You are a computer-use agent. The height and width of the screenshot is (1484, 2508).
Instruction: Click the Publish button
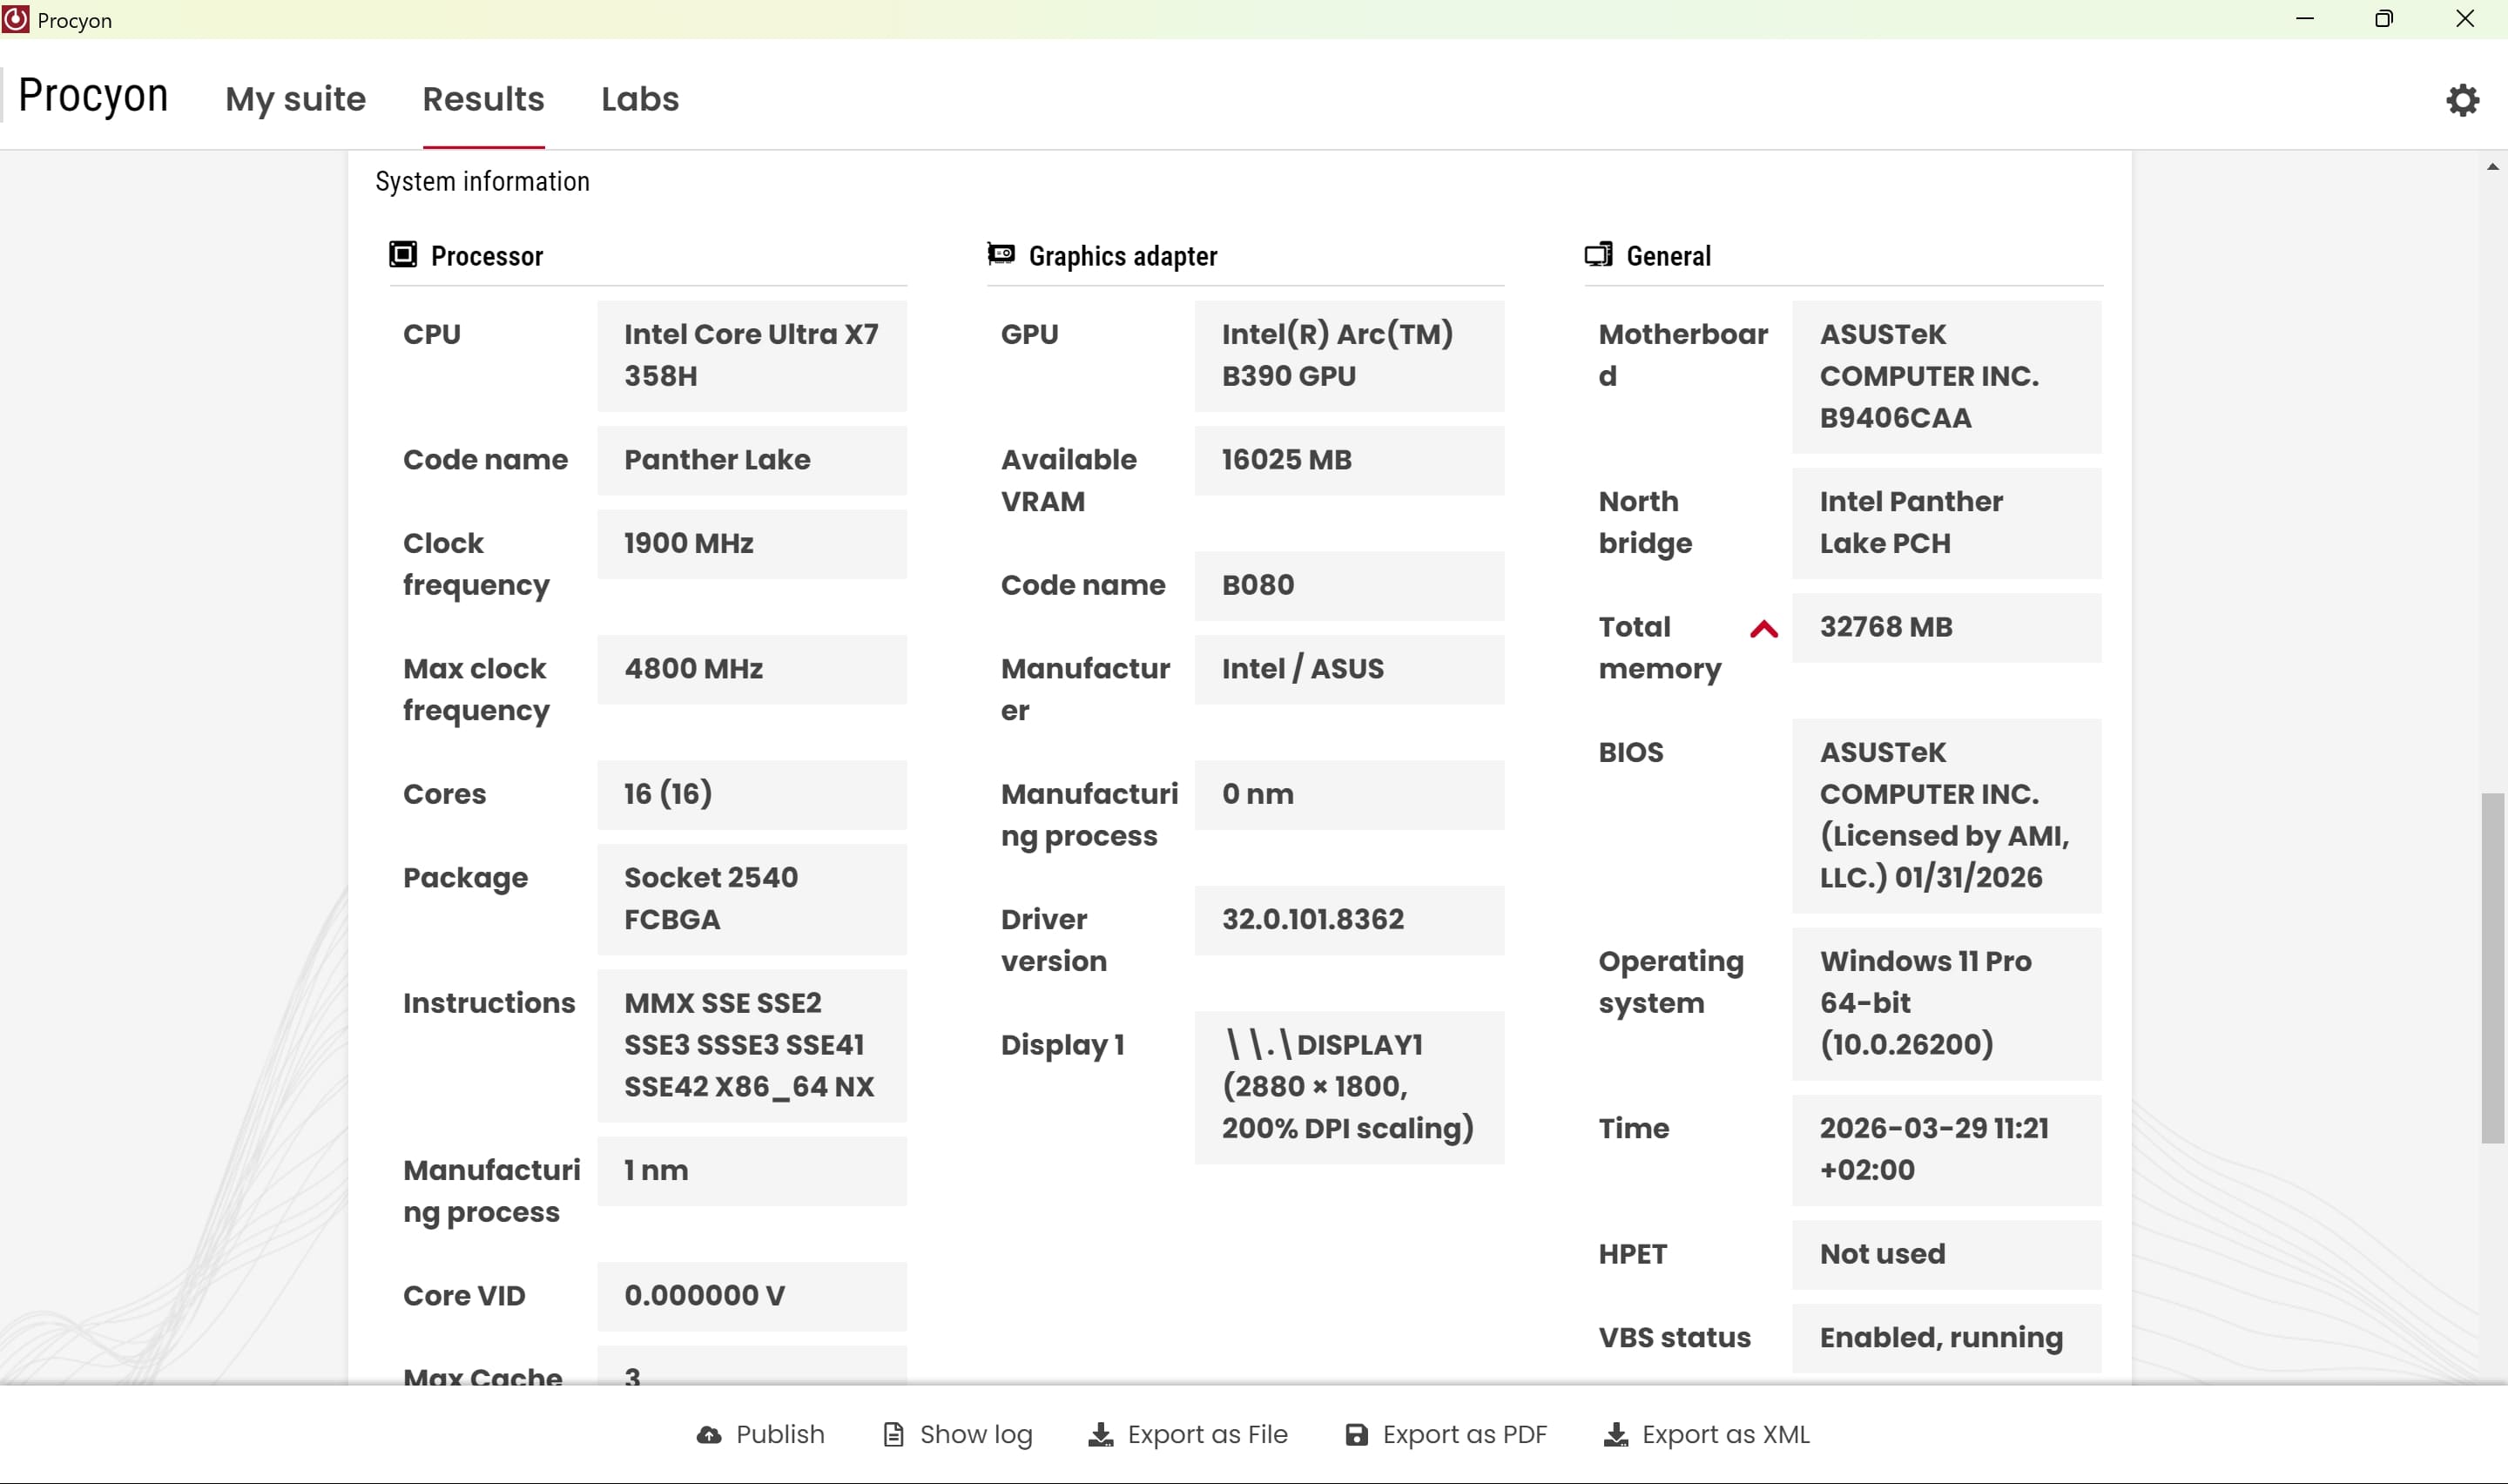779,1435
